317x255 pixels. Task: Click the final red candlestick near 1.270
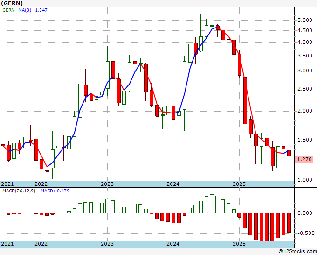289,153
